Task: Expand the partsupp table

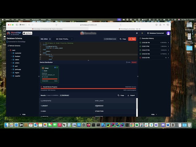Action: [11, 70]
